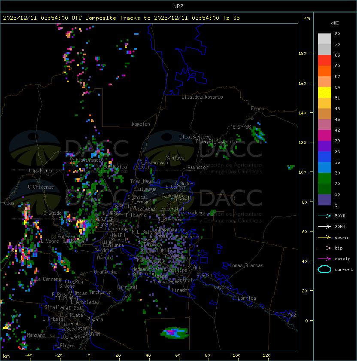This screenshot has width=357, height=361.
Task: Click the 'Tulumaya' map label
Action: (146, 189)
